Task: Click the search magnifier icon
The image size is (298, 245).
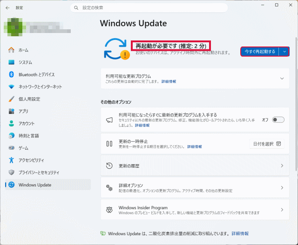Action: tap(76, 8)
